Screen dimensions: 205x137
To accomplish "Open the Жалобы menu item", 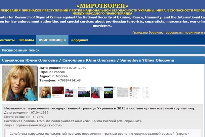I will [27, 40].
